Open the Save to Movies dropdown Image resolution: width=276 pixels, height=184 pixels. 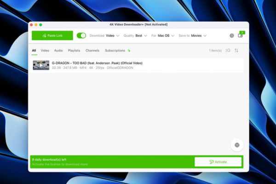pyautogui.click(x=193, y=35)
